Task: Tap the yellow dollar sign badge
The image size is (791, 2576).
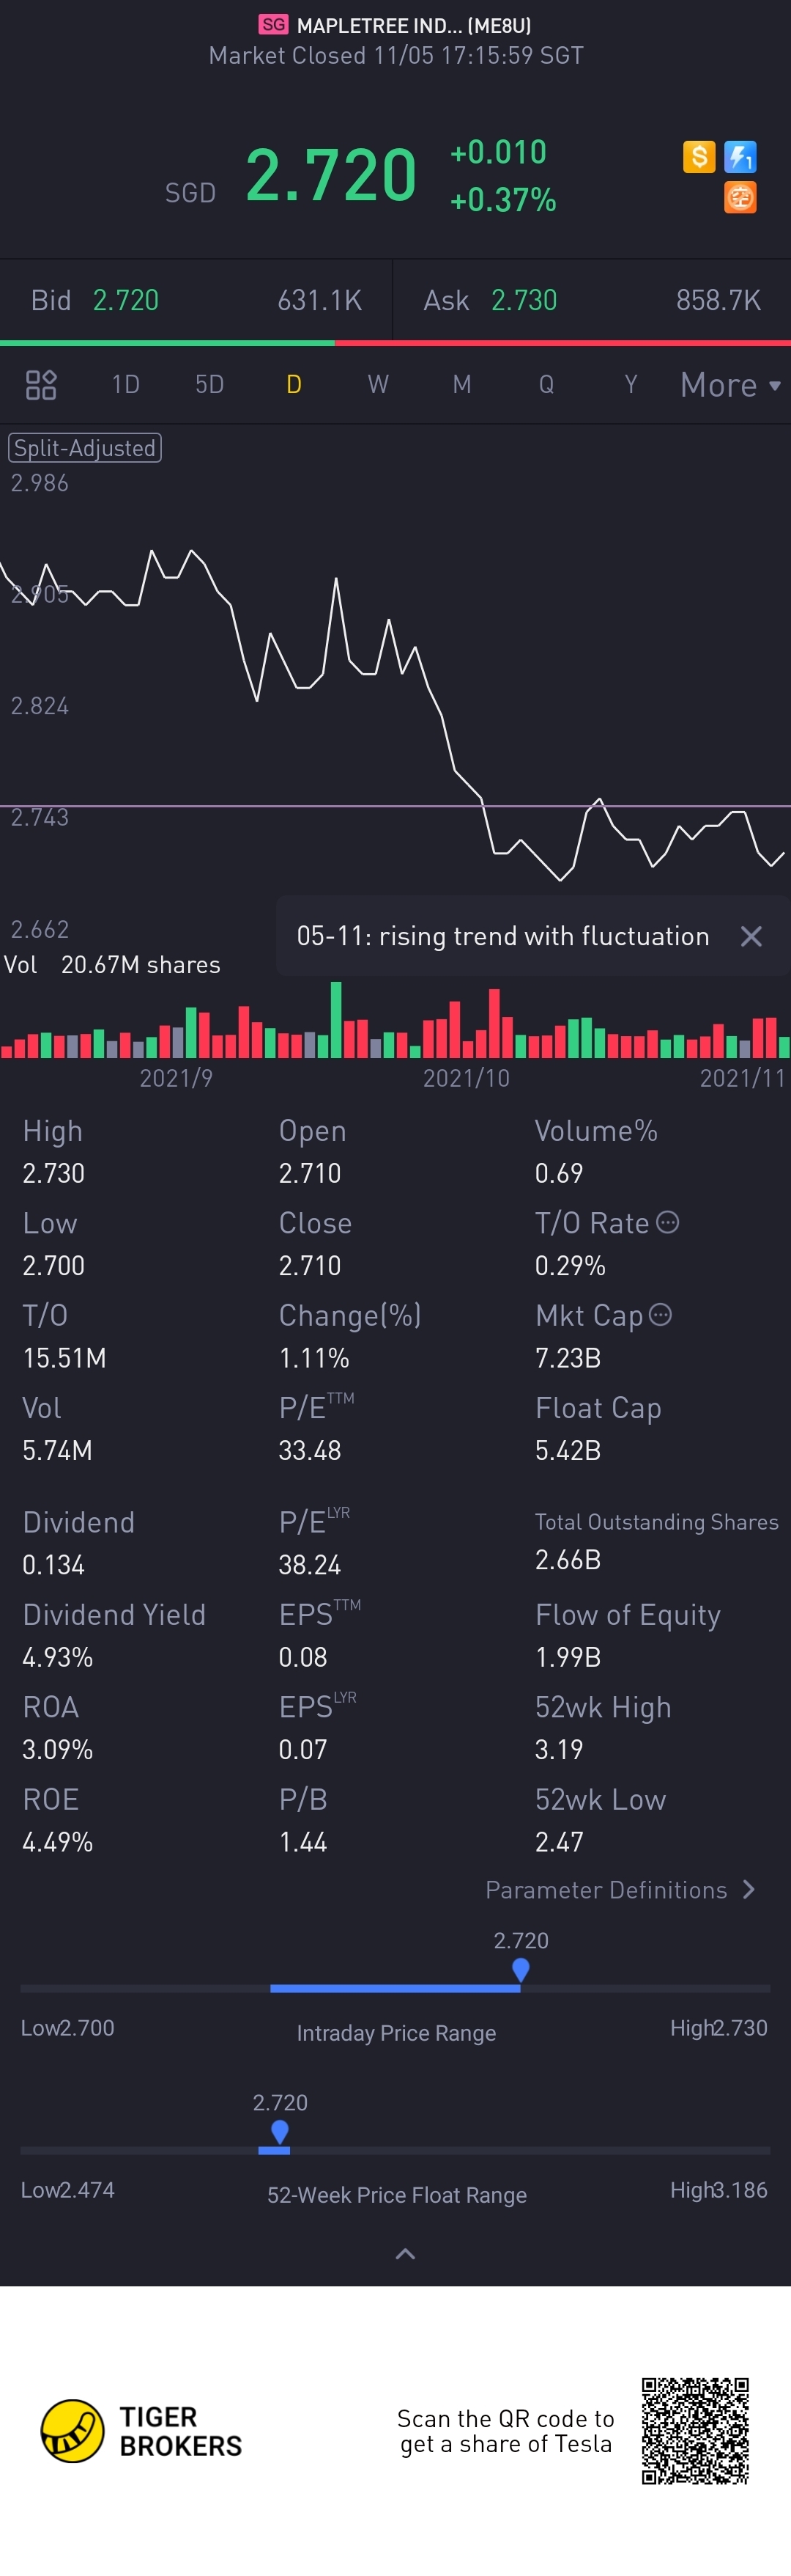Action: tap(699, 157)
